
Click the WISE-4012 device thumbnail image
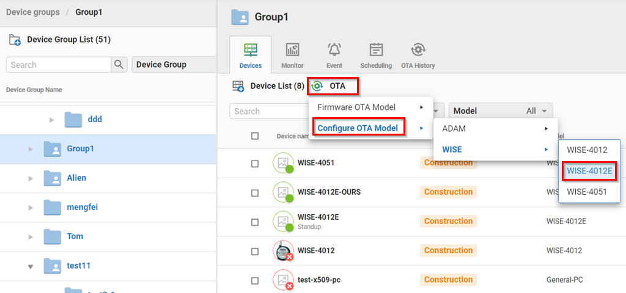[x=283, y=250]
